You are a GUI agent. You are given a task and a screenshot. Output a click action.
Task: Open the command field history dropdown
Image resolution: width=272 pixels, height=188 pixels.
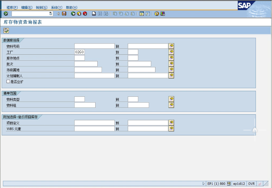coord(51,14)
